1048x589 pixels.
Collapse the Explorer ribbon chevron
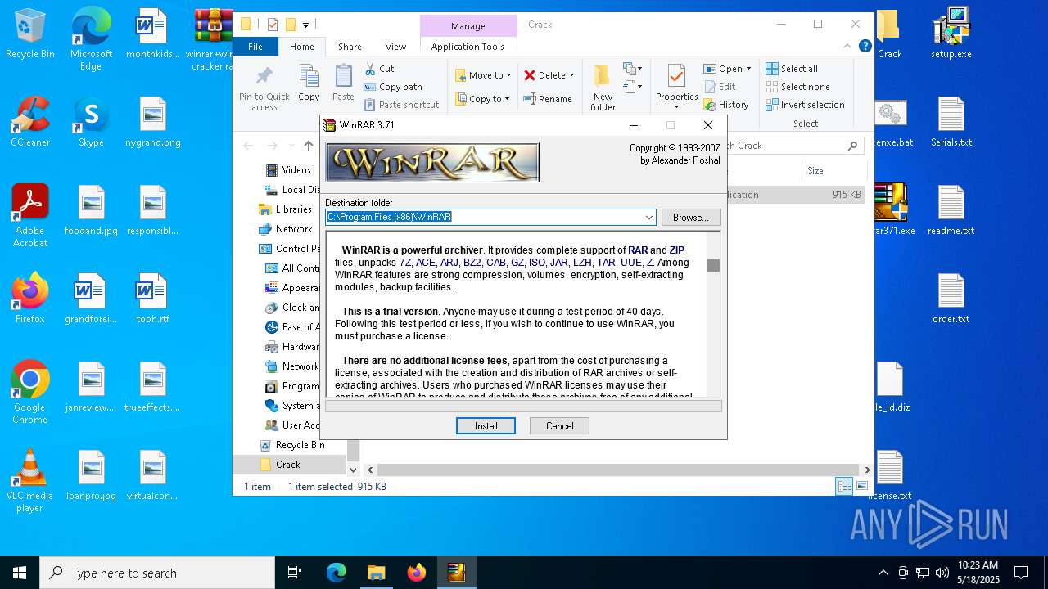848,47
